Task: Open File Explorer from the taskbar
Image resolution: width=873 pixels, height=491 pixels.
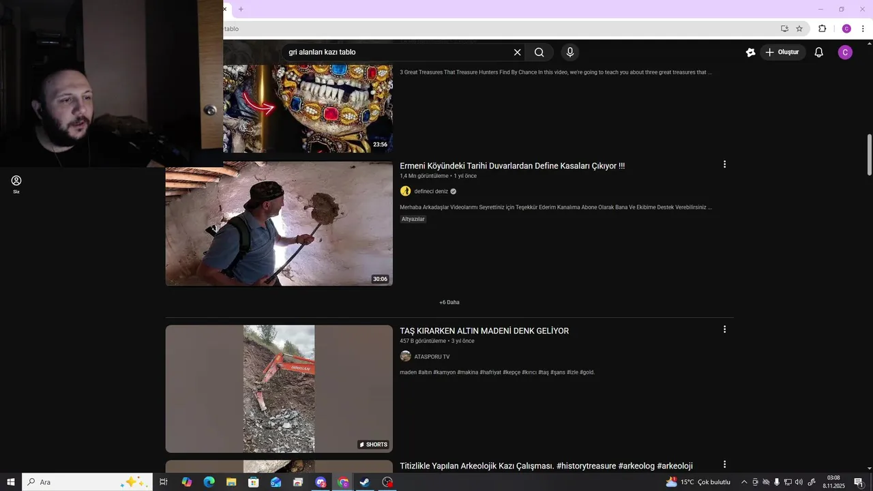Action: tap(231, 482)
